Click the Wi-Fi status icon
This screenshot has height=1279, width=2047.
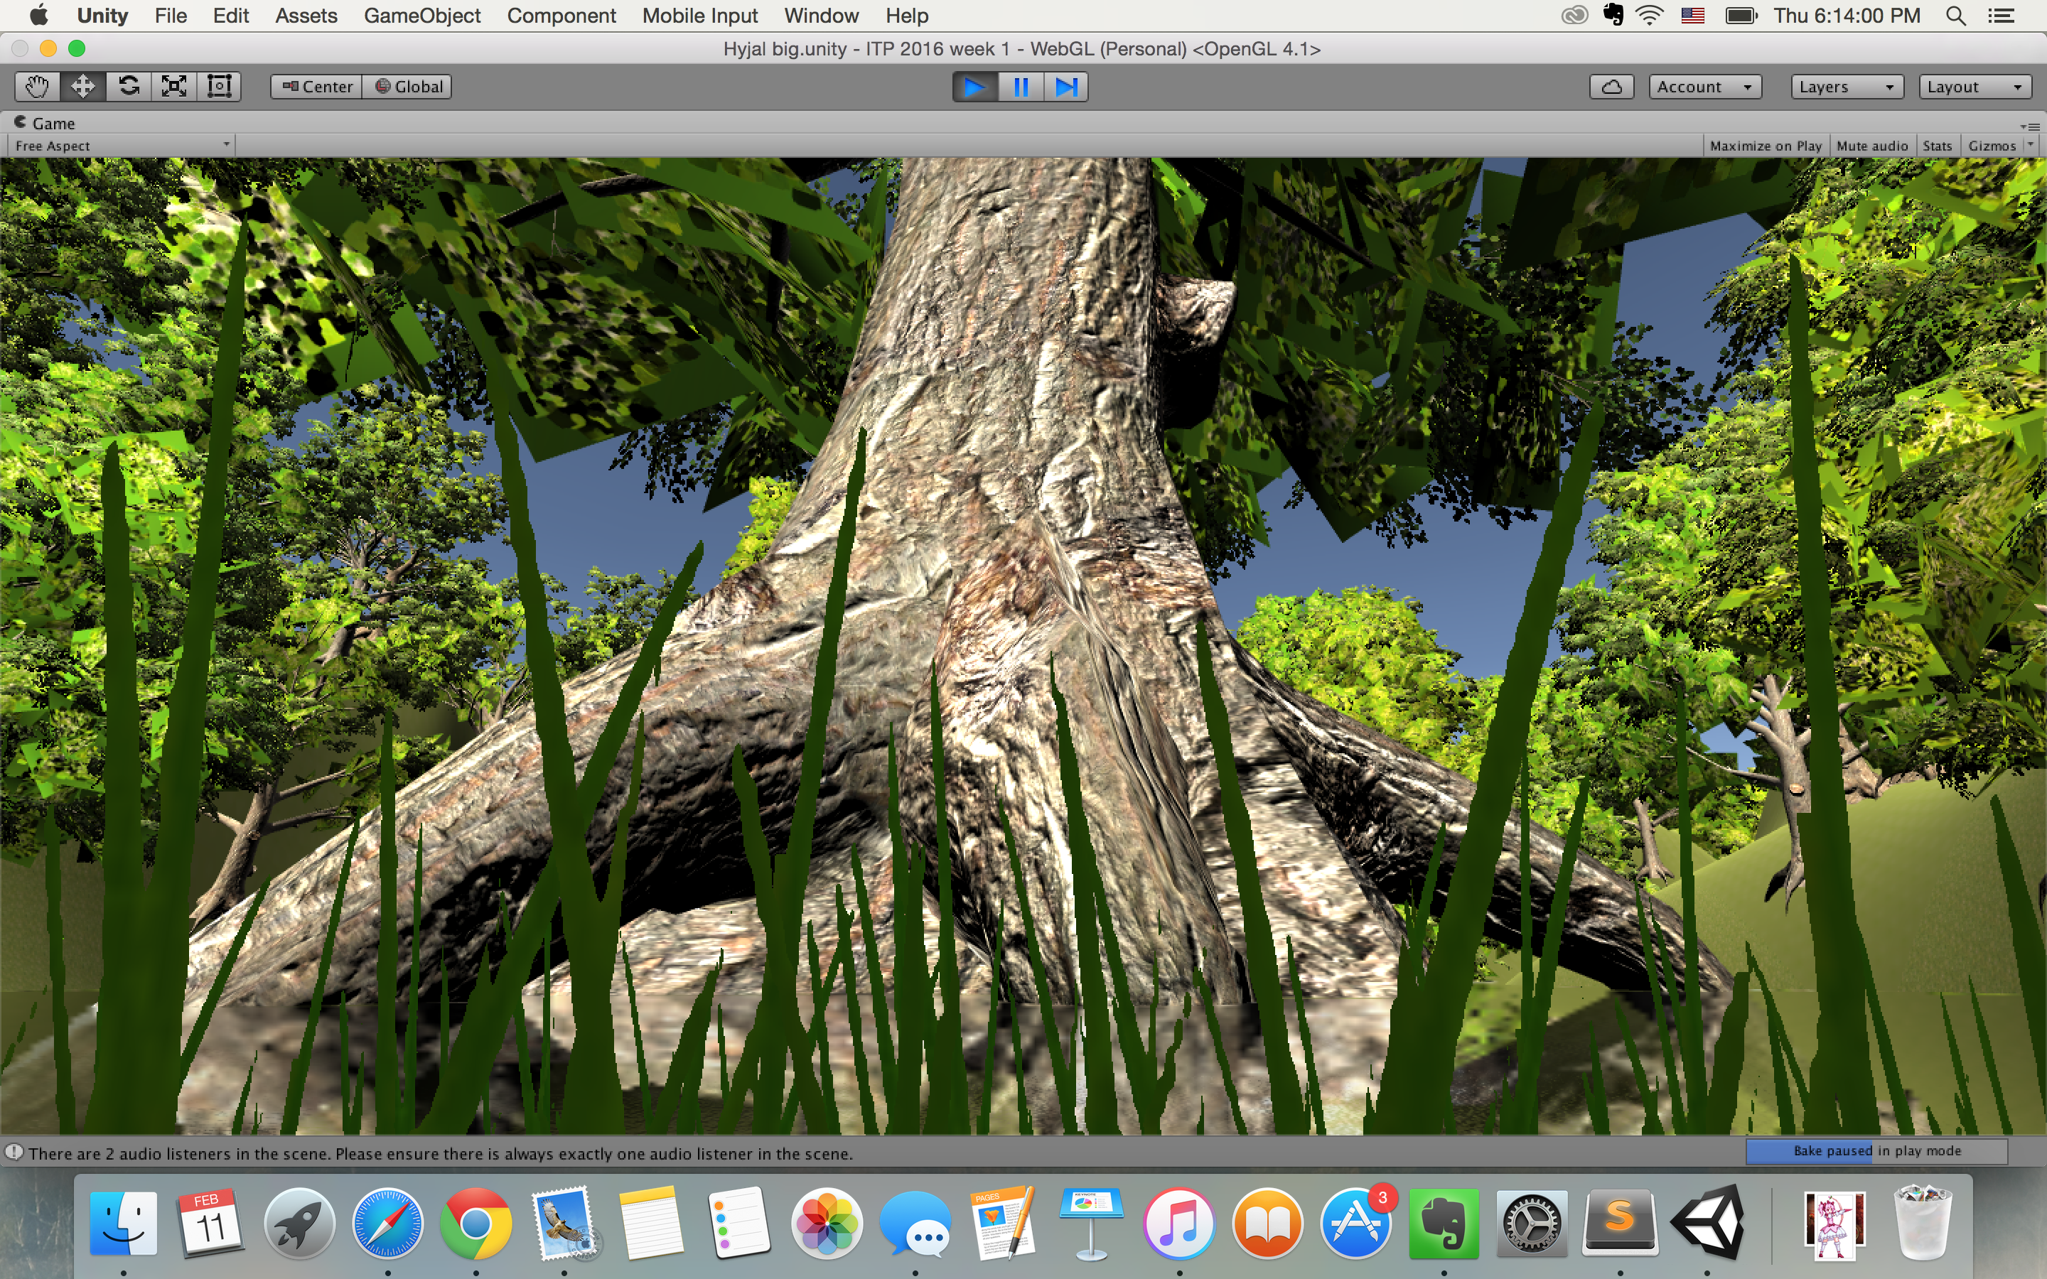(1650, 15)
